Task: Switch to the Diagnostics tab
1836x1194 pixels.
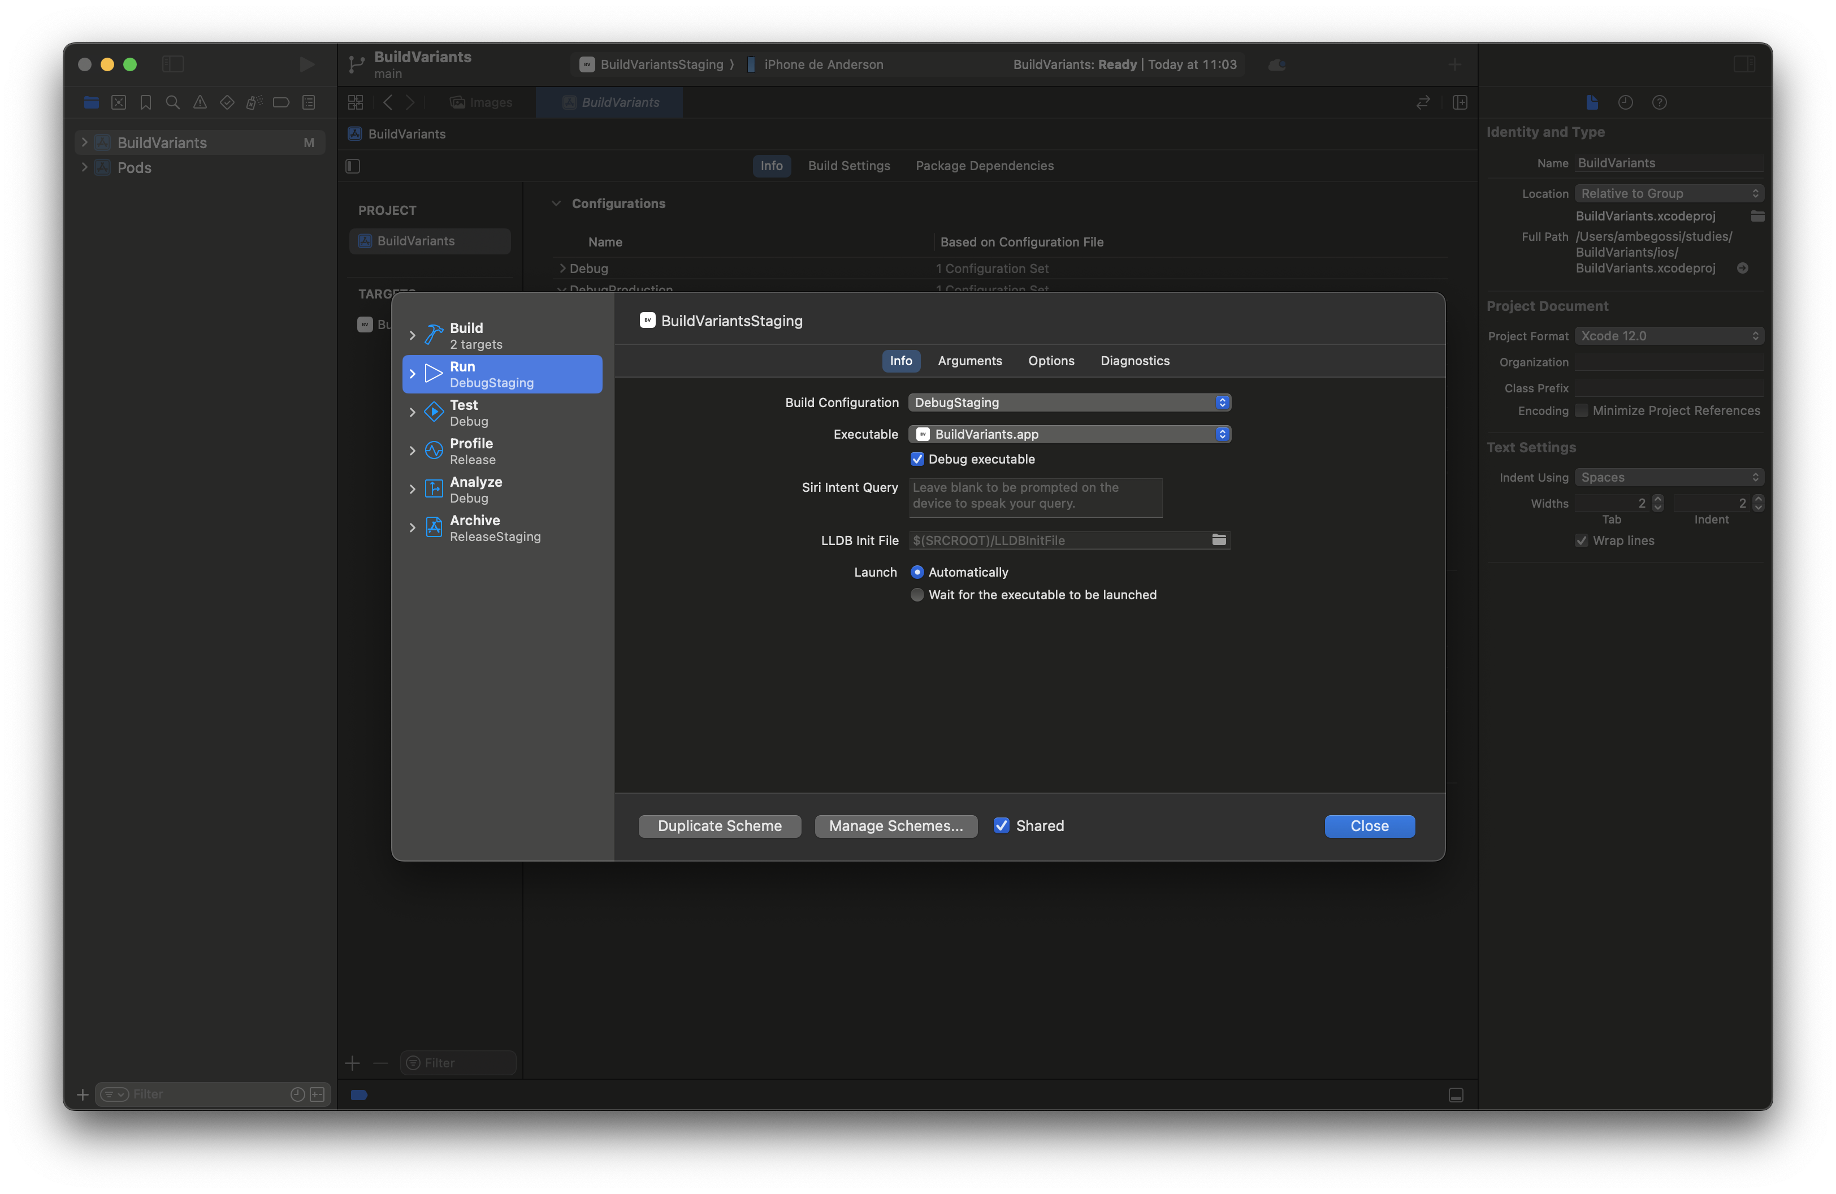Action: (x=1134, y=360)
